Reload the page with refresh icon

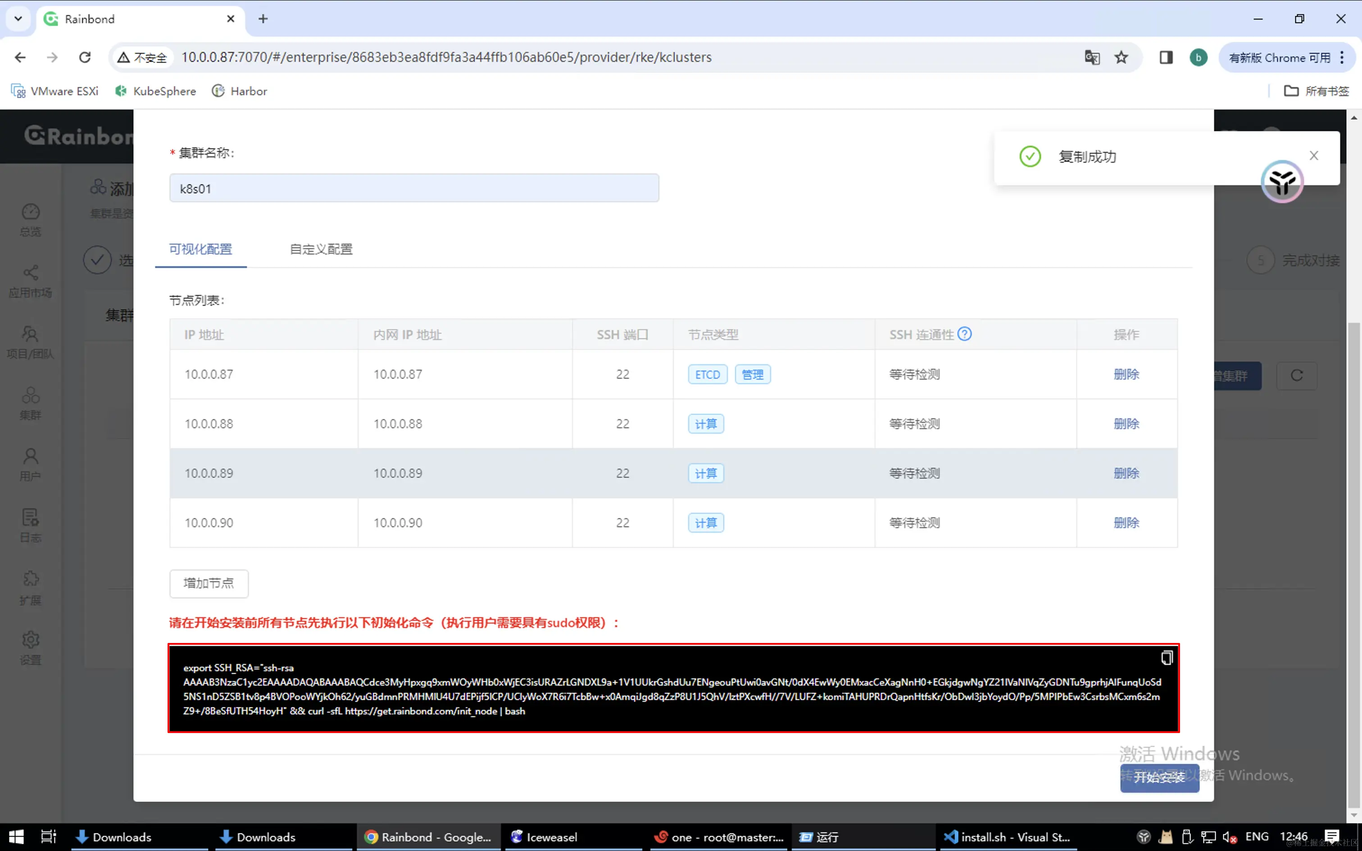pos(85,58)
